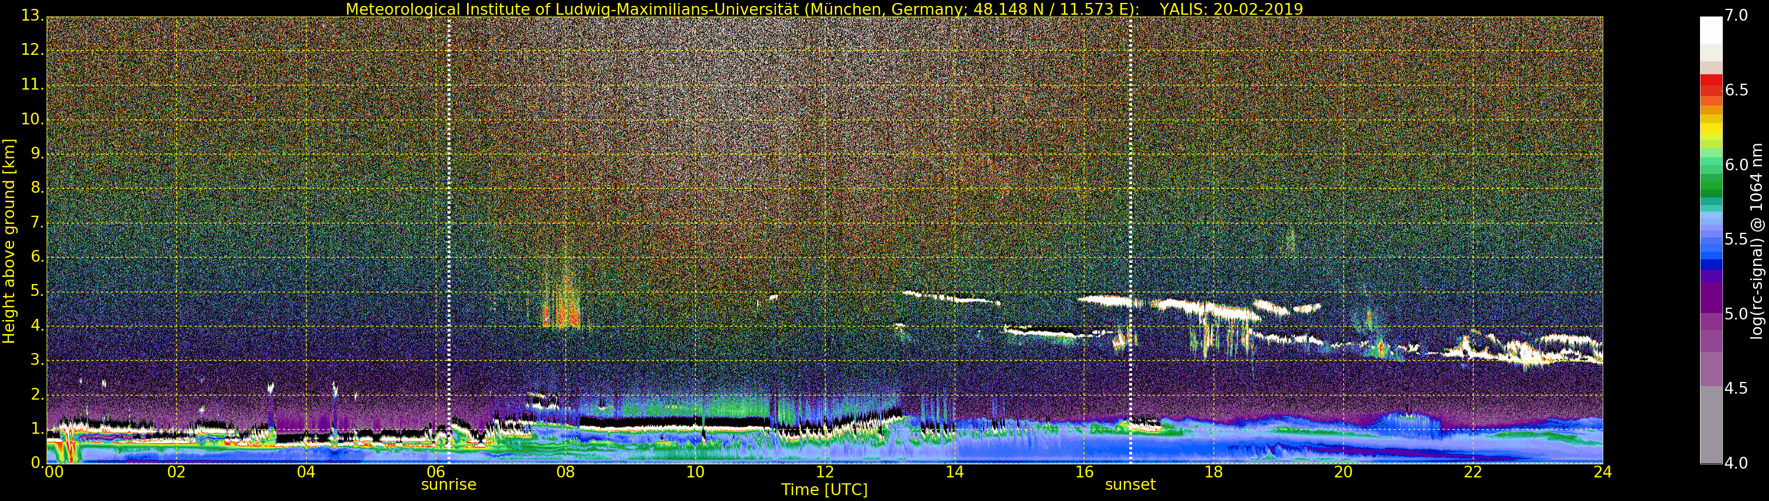The image size is (1769, 501).
Task: Click the '08' time axis tick label
Action: [x=565, y=472]
